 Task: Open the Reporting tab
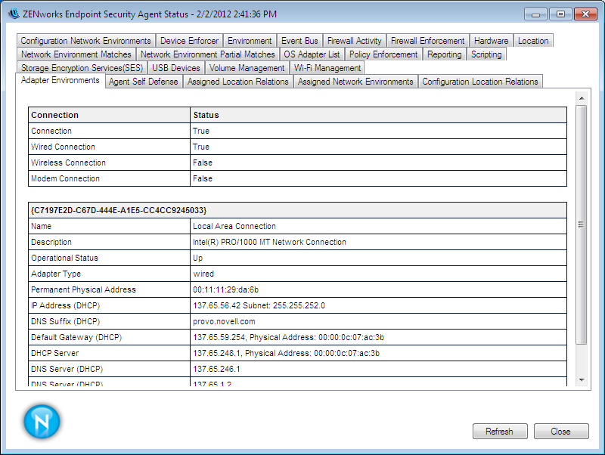click(x=445, y=54)
